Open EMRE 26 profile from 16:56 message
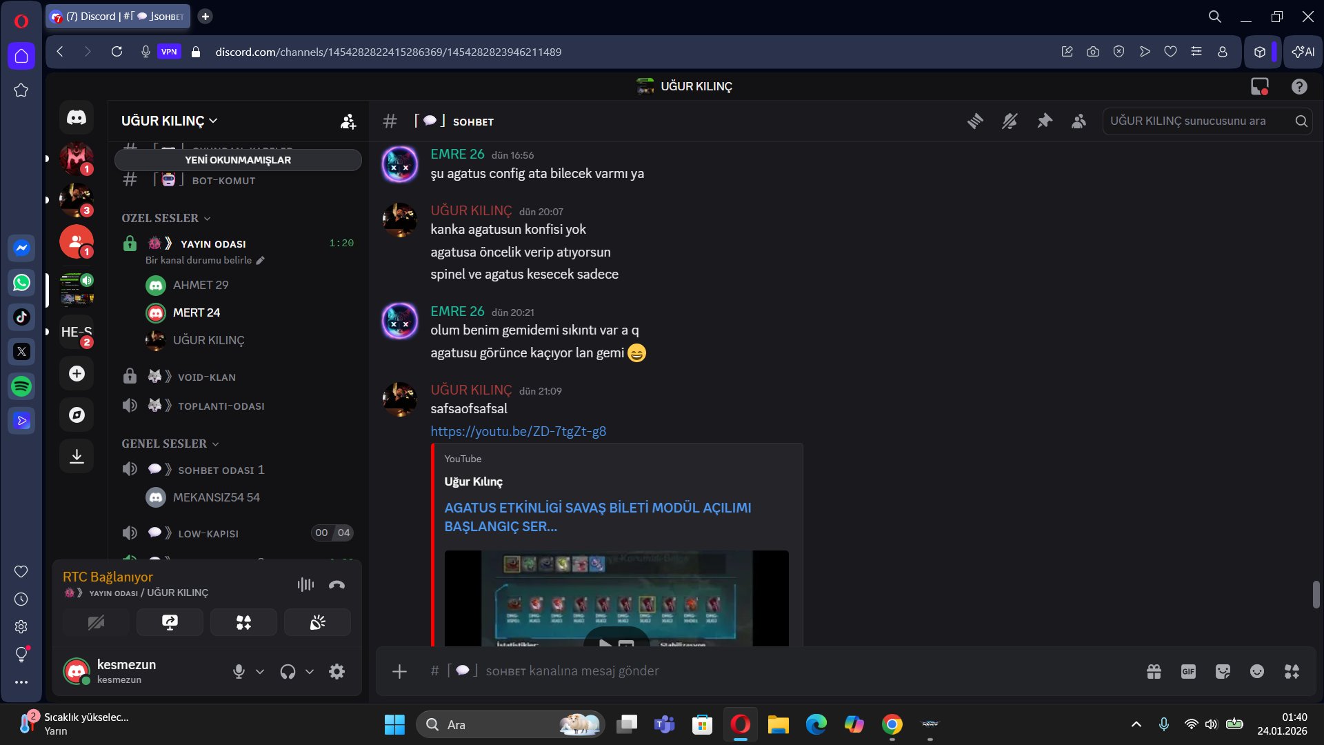 pyautogui.click(x=458, y=155)
